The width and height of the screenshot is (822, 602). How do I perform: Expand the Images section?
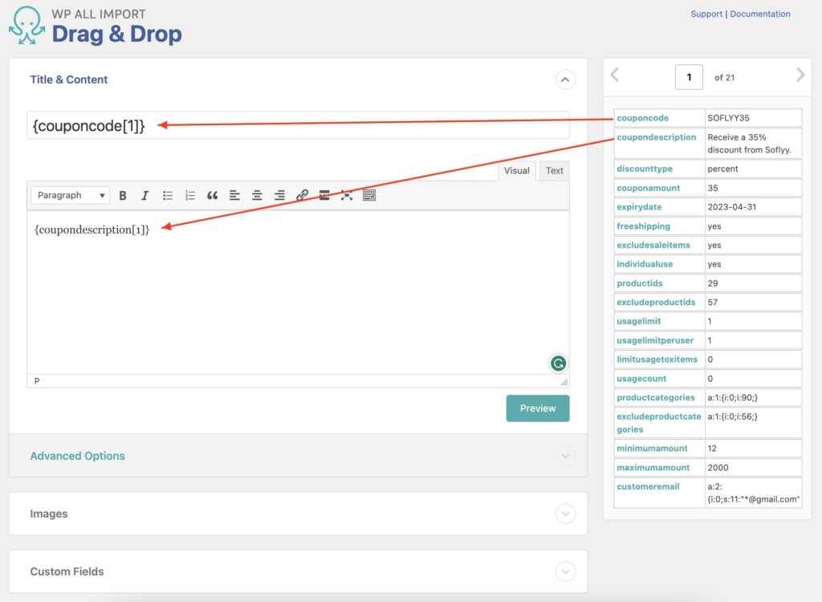(565, 514)
